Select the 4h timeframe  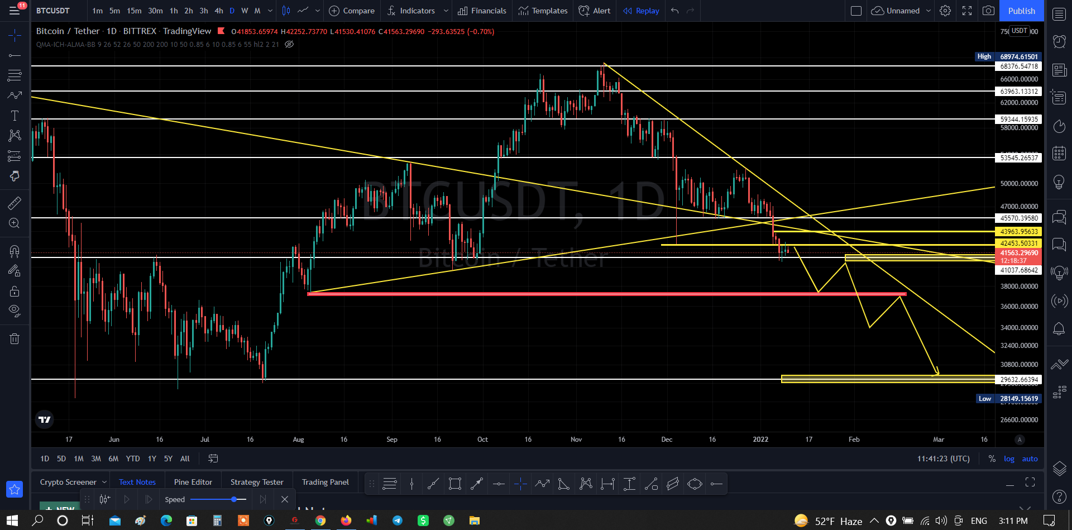coord(219,11)
